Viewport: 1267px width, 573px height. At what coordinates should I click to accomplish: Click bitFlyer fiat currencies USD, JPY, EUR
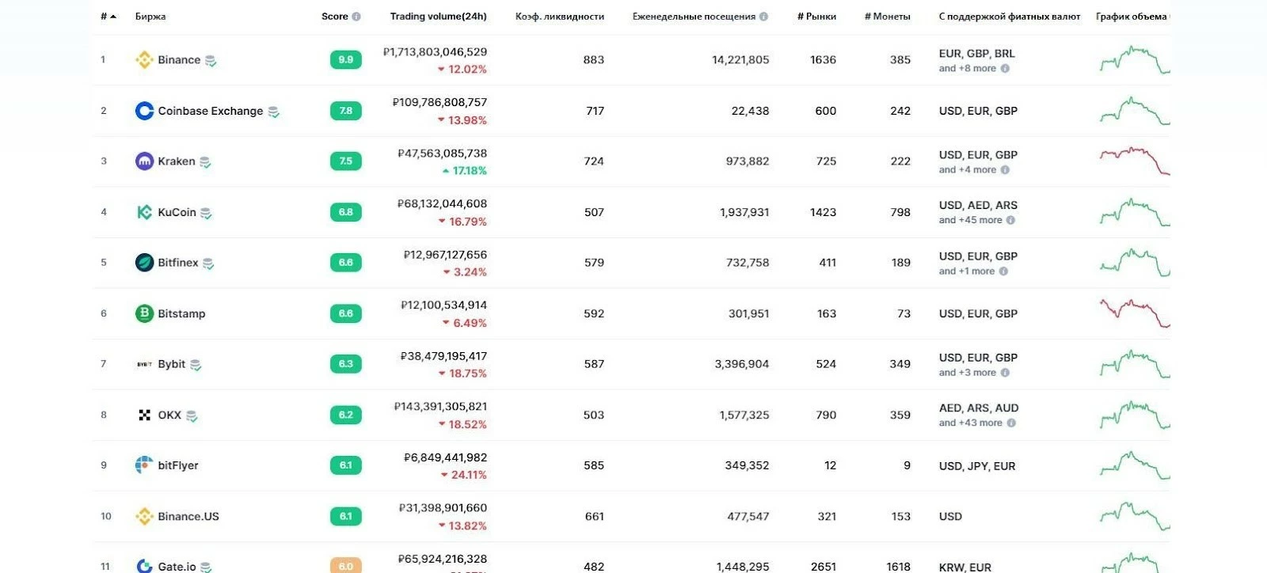[x=977, y=466]
